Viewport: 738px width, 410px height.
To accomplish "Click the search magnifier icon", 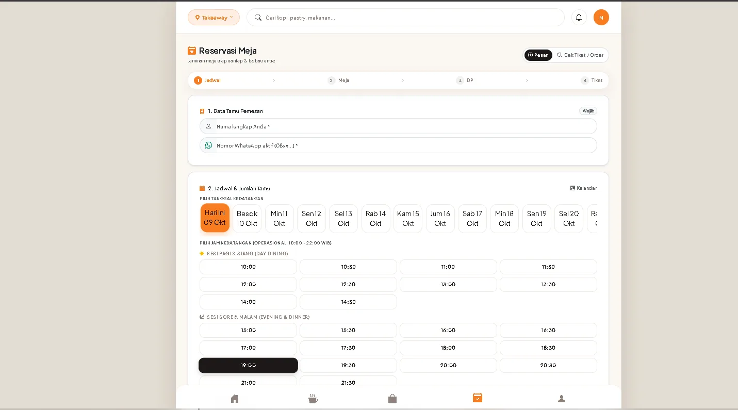I will [x=258, y=18].
